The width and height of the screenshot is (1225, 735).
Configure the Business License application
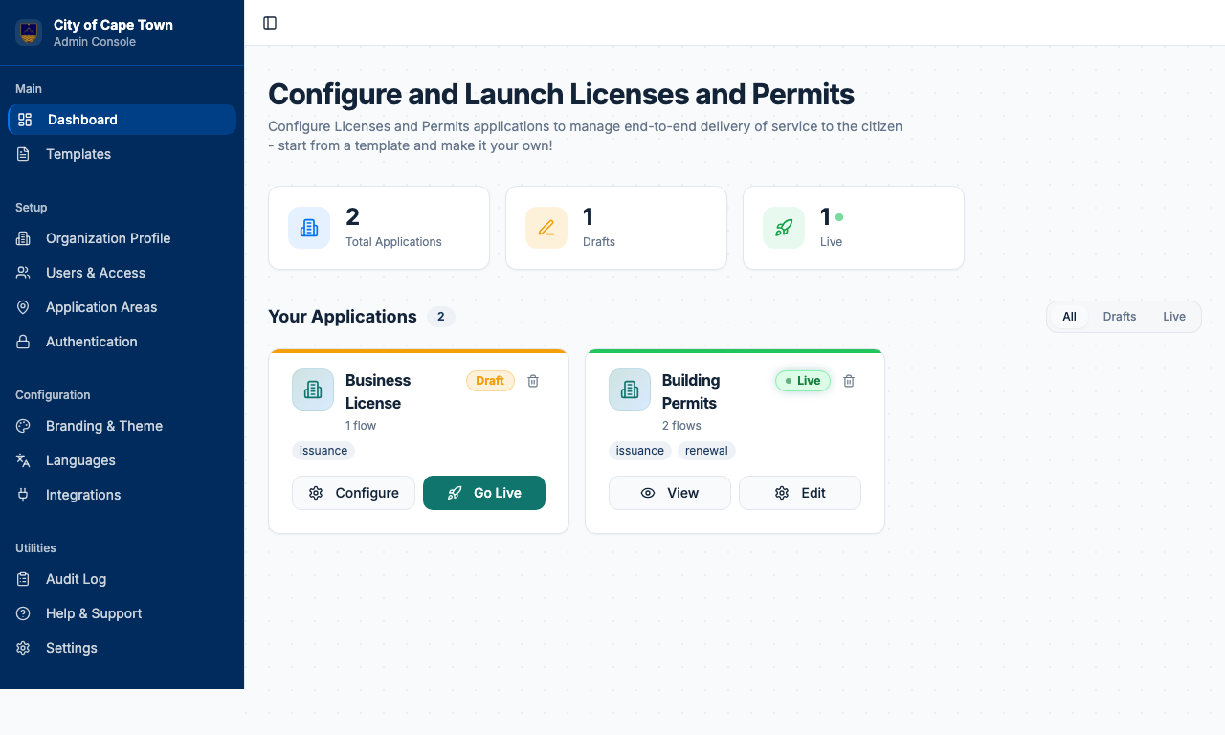pyautogui.click(x=354, y=493)
